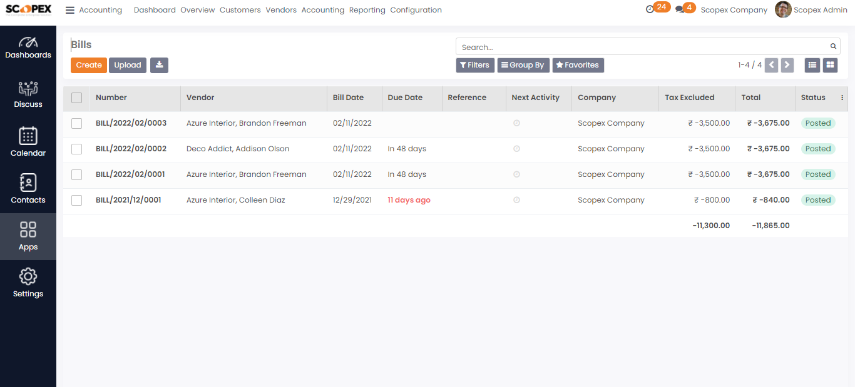The height and width of the screenshot is (387, 855).
Task: Click the total ₹ -840.00 cell
Action: 771,200
